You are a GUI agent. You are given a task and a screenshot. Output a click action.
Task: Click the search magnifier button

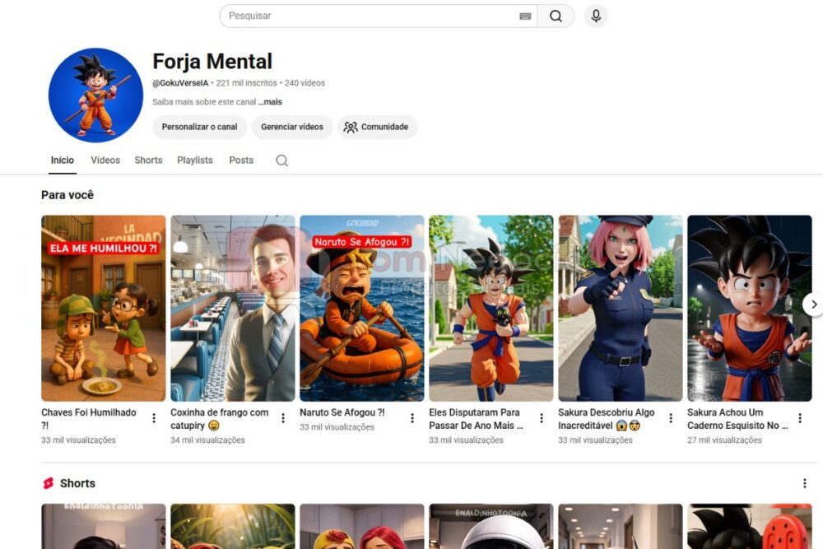pos(556,16)
